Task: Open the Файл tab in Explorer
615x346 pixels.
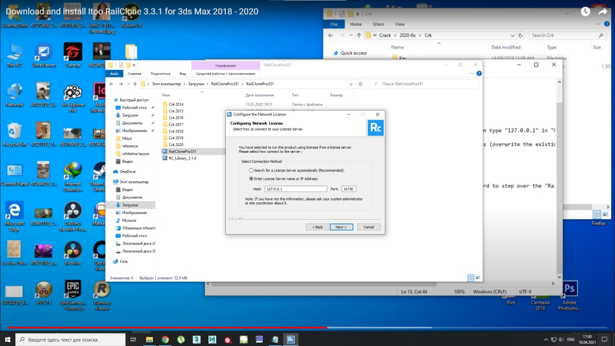Action: pos(114,74)
